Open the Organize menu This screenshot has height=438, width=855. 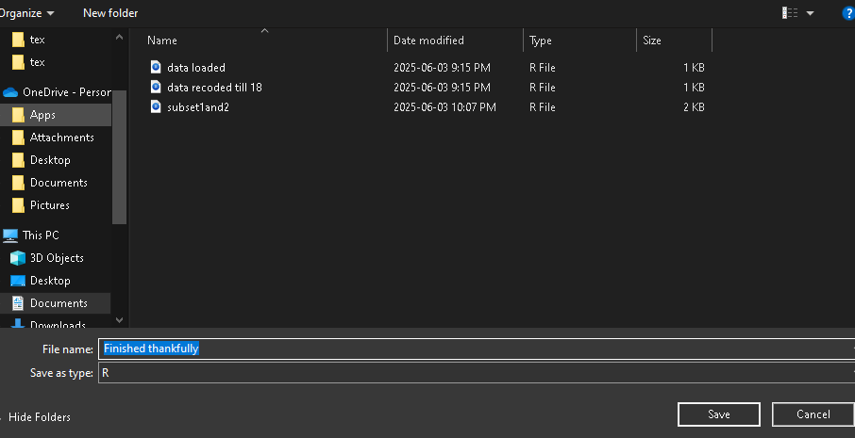pos(26,13)
